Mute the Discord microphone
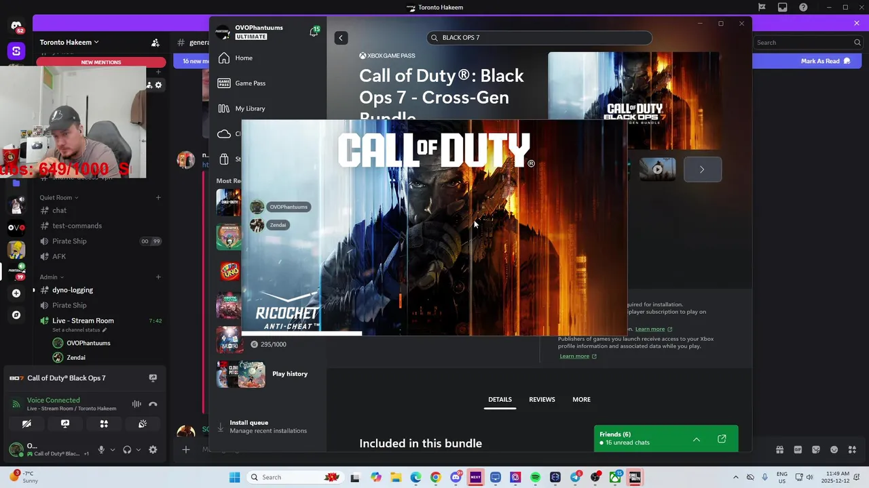The height and width of the screenshot is (488, 869). 101,449
